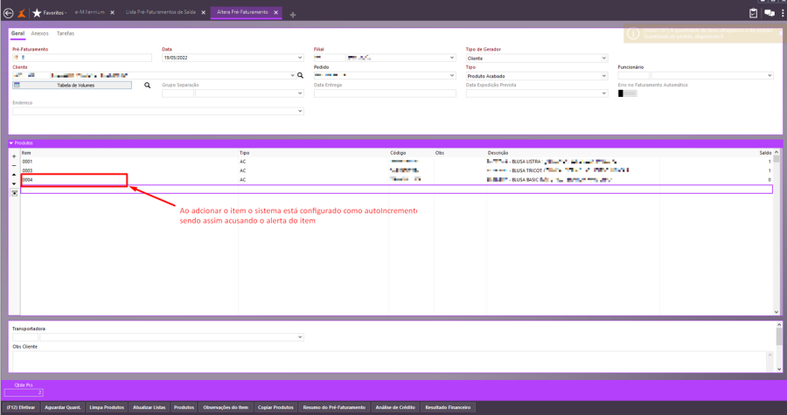Switch to Lista Pré-Faturamentos de Saída tab
The width and height of the screenshot is (787, 415).
coord(161,12)
